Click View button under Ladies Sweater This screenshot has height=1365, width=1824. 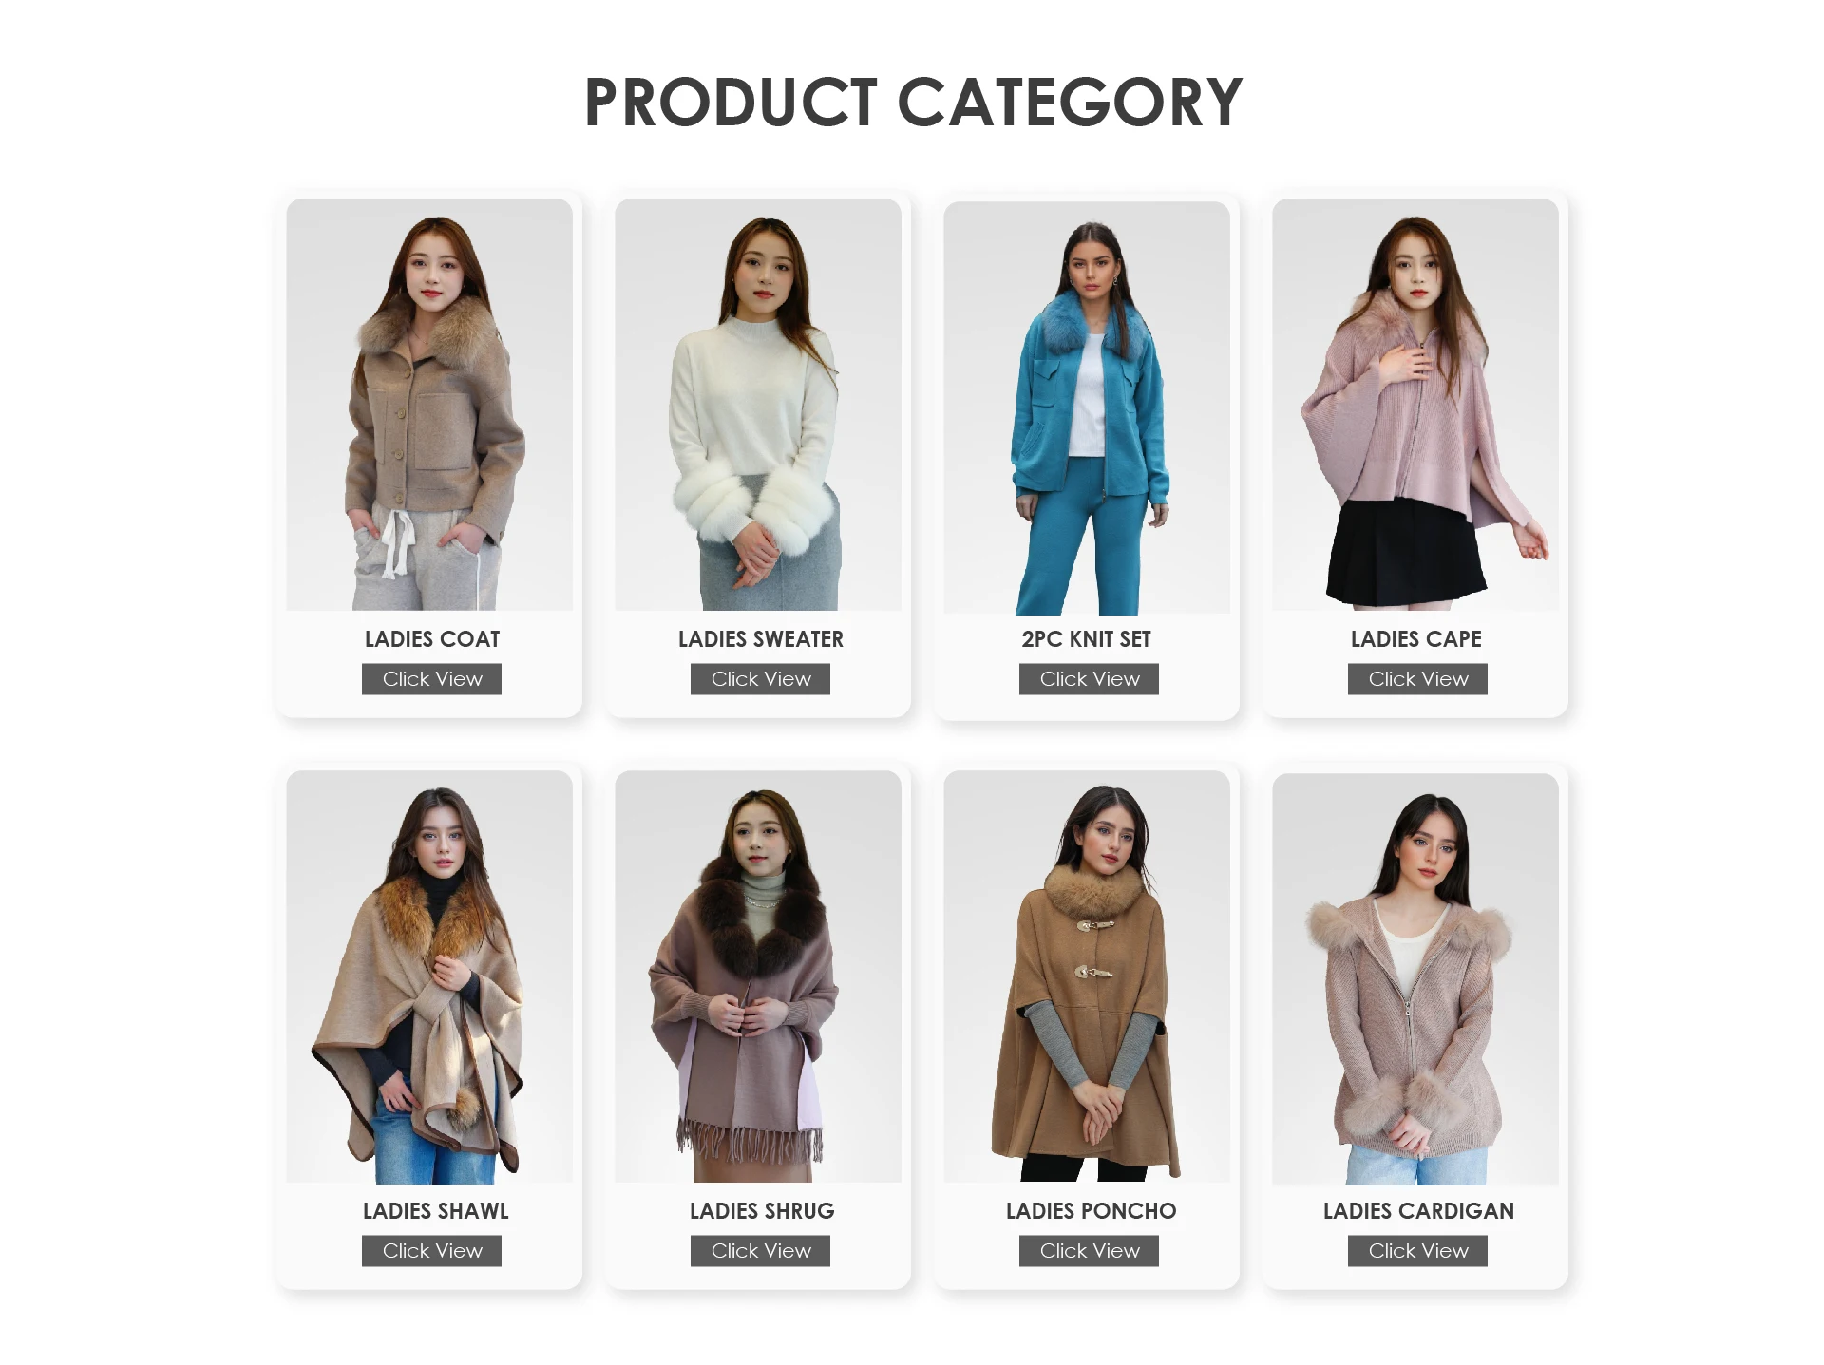[x=760, y=679]
